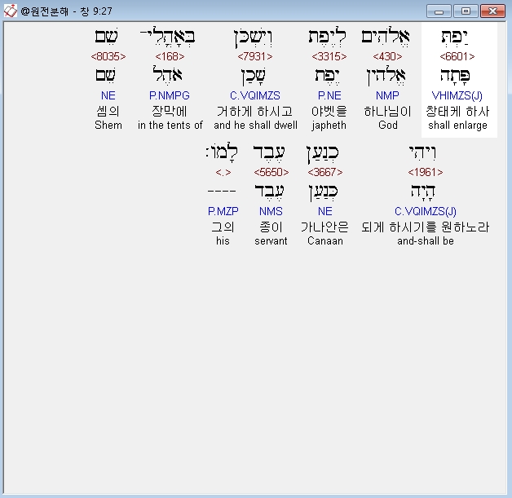Click the Korean gloss '종이'
This screenshot has width=512, height=498.
pos(271,227)
